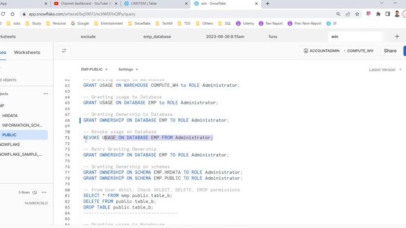
Task: Open the Personal bookmark folder
Action: [x=56, y=23]
